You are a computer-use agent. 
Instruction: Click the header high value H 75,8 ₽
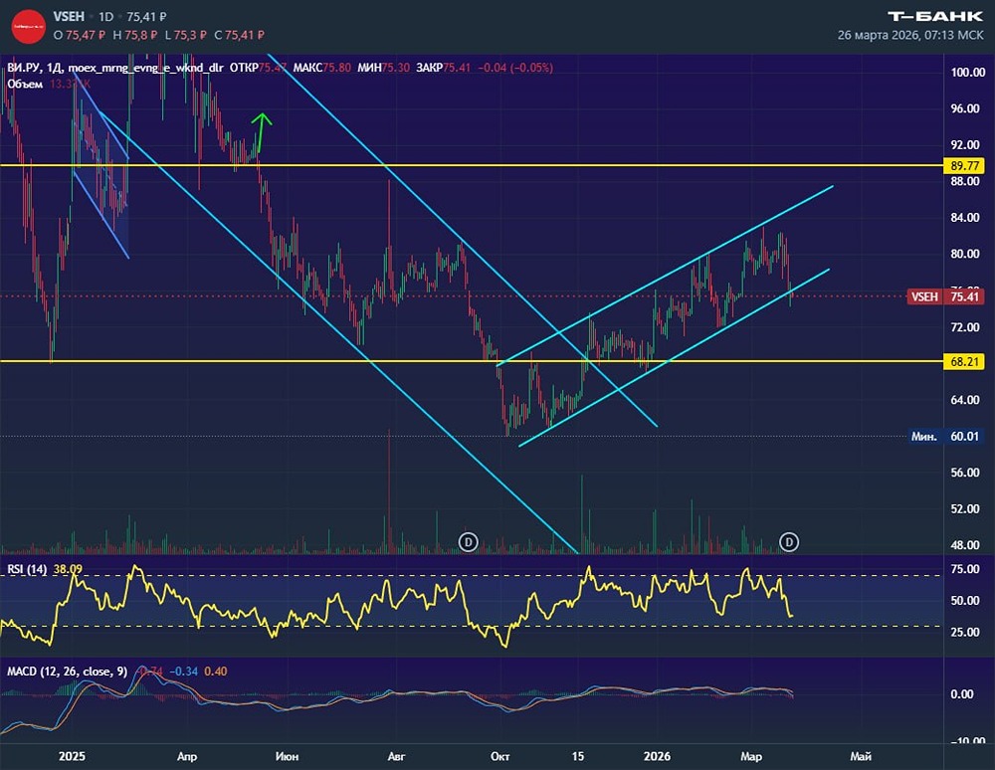135,35
